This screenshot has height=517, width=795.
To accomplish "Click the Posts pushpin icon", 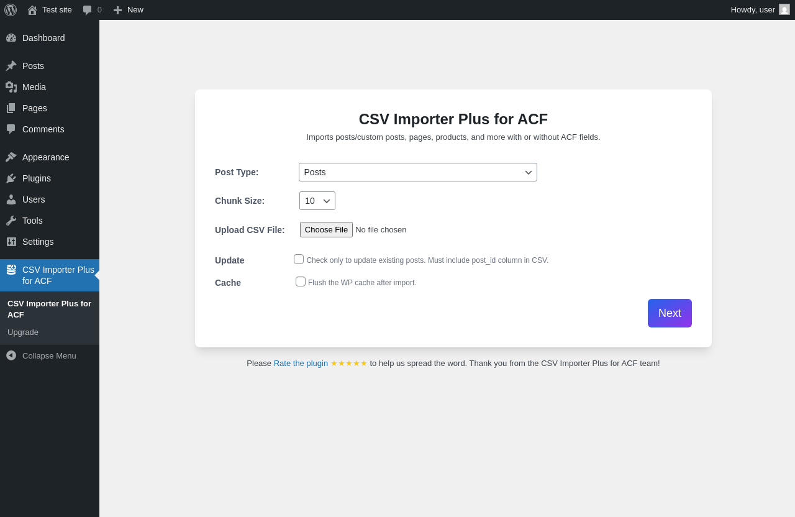I will pos(11,66).
